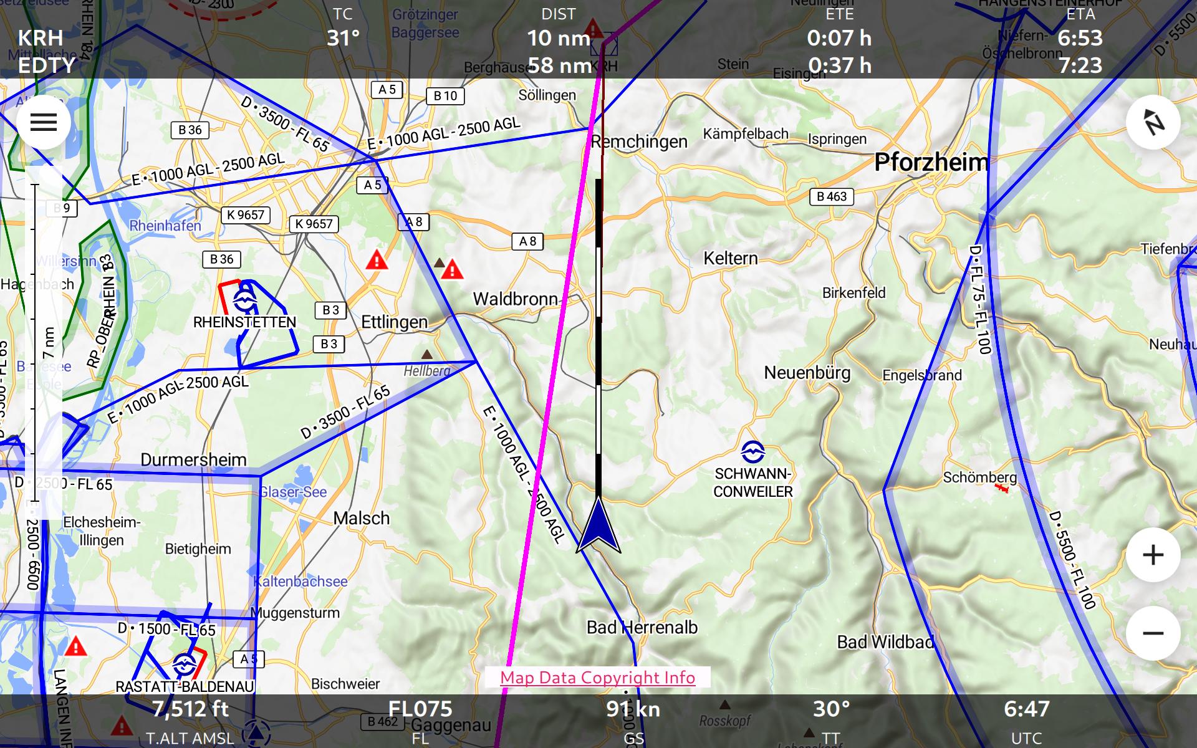Viewport: 1197px width, 748px height.
Task: Tap the ETA 6:53 field
Action: pyautogui.click(x=1080, y=29)
